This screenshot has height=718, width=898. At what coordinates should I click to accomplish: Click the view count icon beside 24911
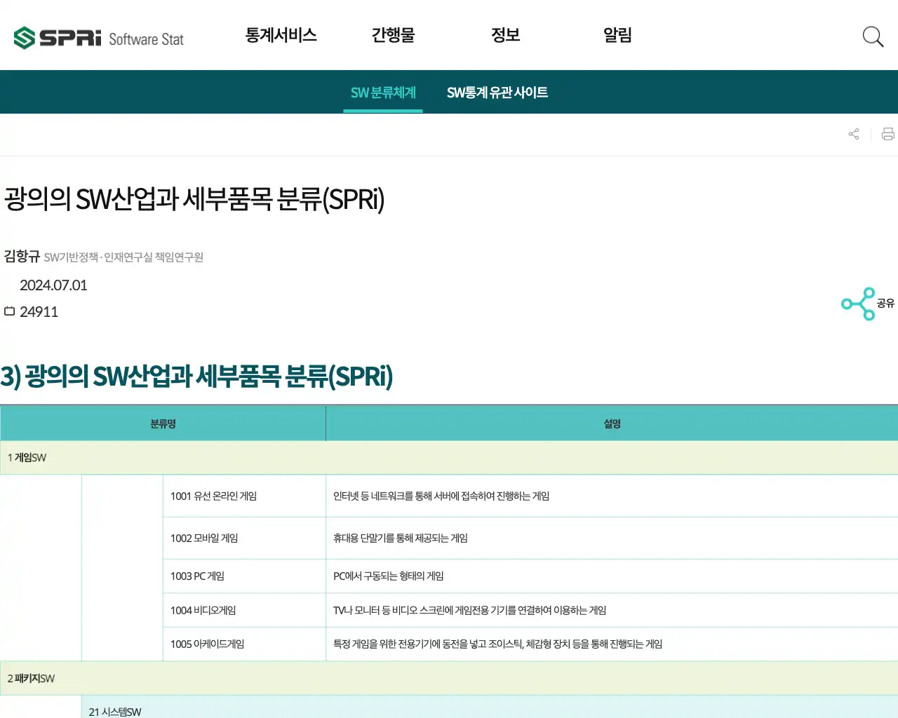click(x=10, y=311)
